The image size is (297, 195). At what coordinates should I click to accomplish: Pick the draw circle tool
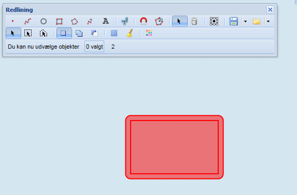coord(44,21)
